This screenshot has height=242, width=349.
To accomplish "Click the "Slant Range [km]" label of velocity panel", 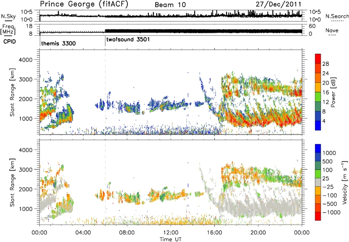I will 12,183.
